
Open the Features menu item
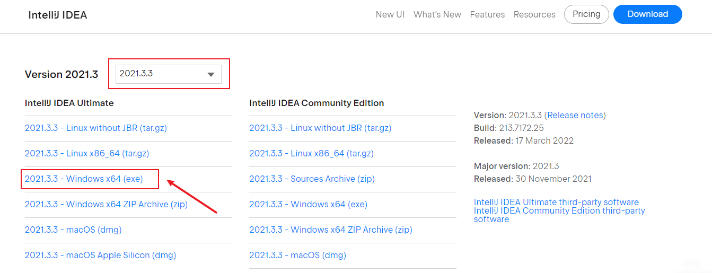coord(487,15)
